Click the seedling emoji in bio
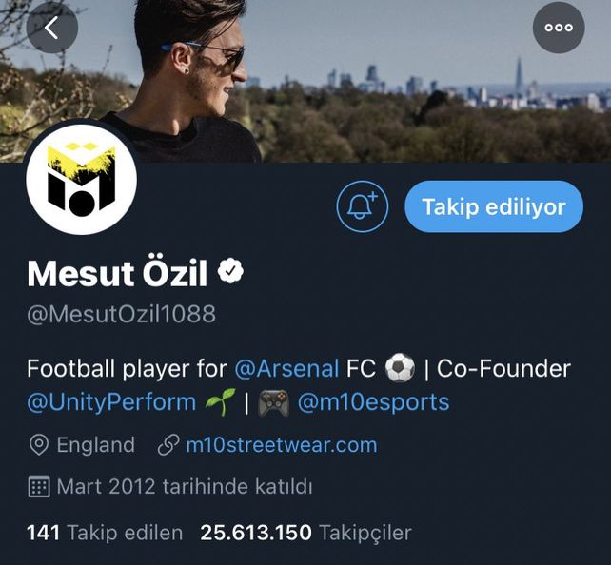The image size is (611, 565). tap(220, 402)
